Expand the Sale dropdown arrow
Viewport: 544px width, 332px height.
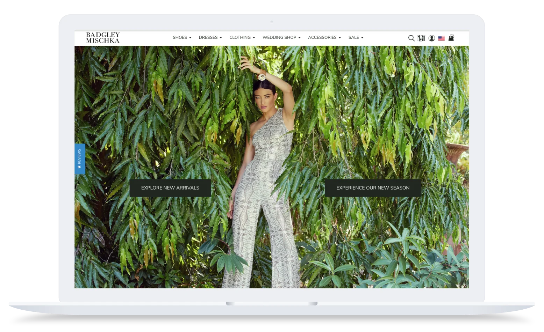(x=362, y=38)
